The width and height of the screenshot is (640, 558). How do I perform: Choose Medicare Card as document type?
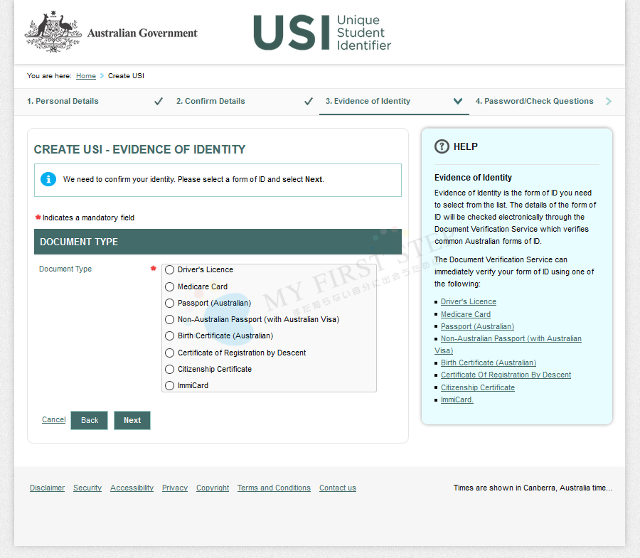pyautogui.click(x=169, y=287)
